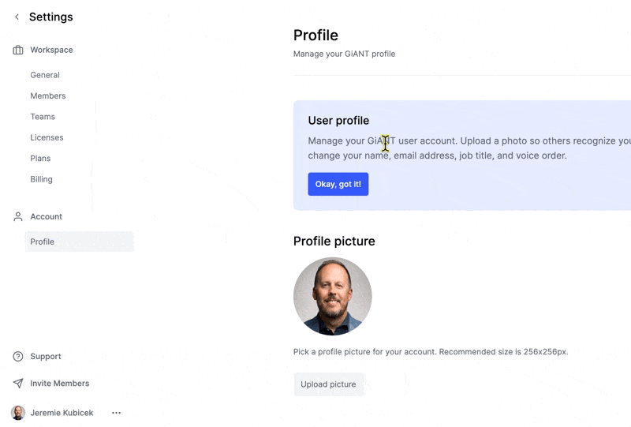Click the small Jeremie Kubicek avatar
Image resolution: width=631 pixels, height=427 pixels.
17,413
